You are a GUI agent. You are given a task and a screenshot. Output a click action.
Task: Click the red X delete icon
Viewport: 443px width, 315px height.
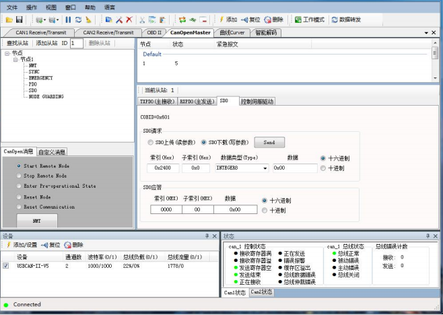[129, 20]
